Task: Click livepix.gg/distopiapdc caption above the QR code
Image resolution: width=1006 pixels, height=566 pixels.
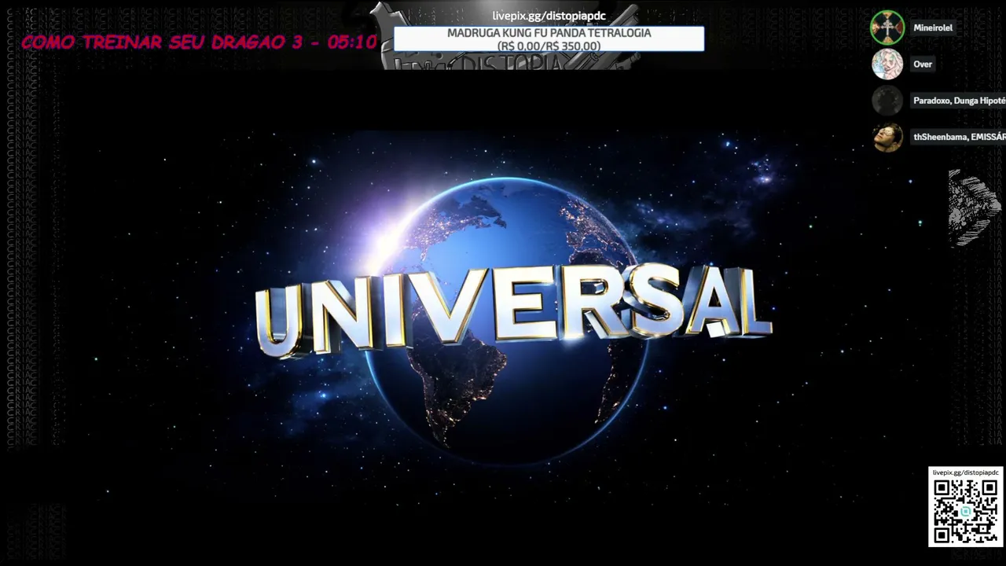Action: click(x=965, y=472)
